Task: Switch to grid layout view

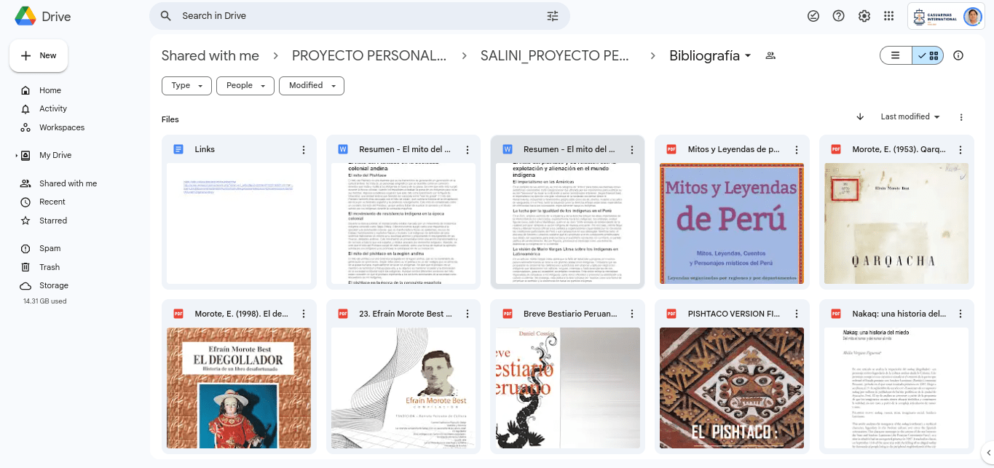Action: [928, 55]
